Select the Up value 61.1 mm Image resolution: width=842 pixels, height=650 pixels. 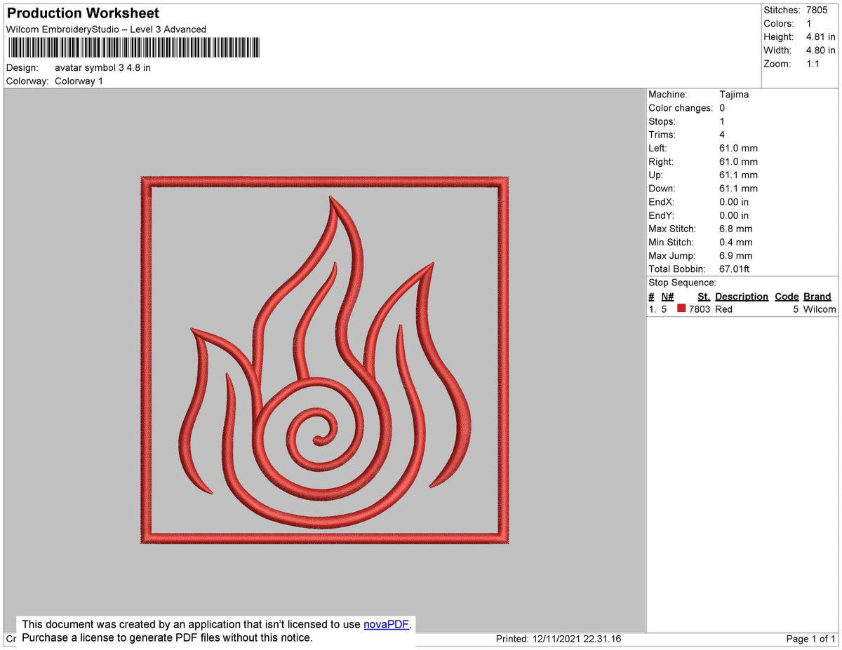738,175
